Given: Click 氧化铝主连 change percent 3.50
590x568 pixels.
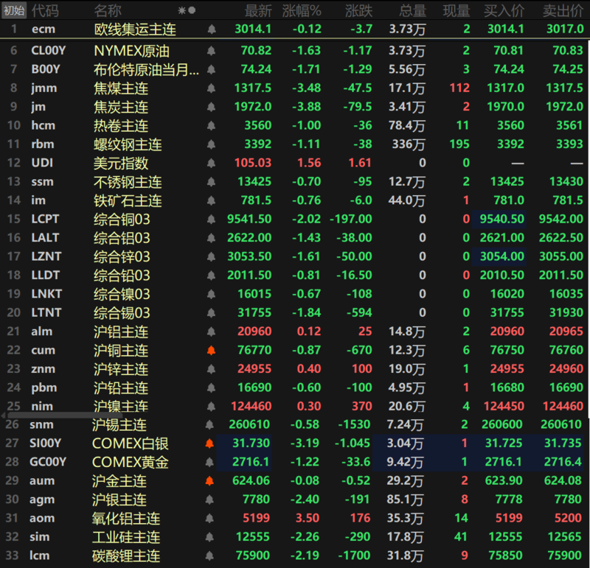Looking at the screenshot, I should point(308,518).
